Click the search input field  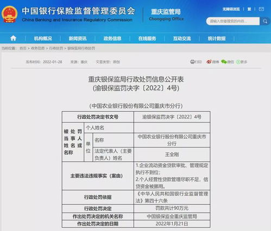click(233, 21)
